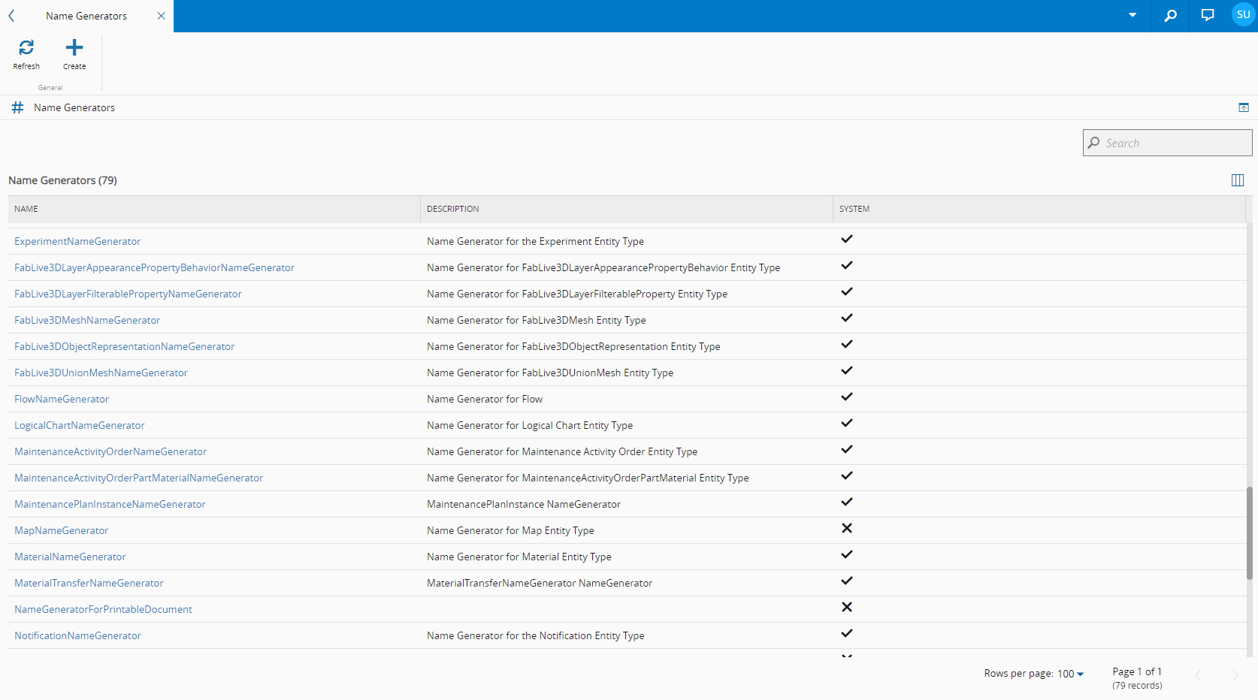Open the search magnifier in top bar
Screen dimensions: 1258x700
tap(1170, 16)
